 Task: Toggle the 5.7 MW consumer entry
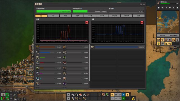point(49,52)
